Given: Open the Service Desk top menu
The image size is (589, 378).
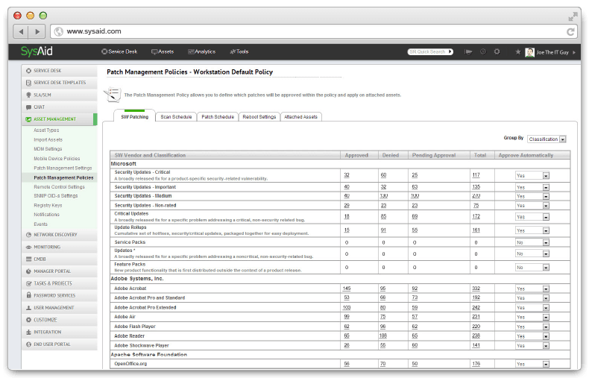Looking at the screenshot, I should click(x=119, y=52).
